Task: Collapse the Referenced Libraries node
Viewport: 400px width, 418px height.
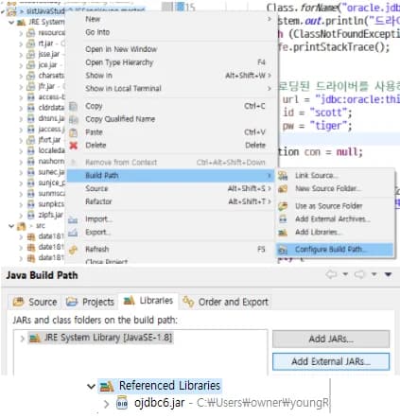Action: (x=91, y=386)
